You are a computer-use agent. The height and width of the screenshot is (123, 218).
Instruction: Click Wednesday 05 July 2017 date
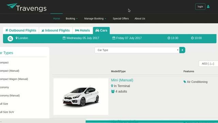click(x=83, y=38)
